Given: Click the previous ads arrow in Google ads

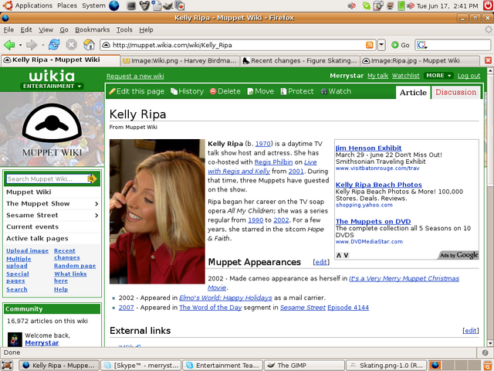Looking at the screenshot, I should tap(339, 255).
